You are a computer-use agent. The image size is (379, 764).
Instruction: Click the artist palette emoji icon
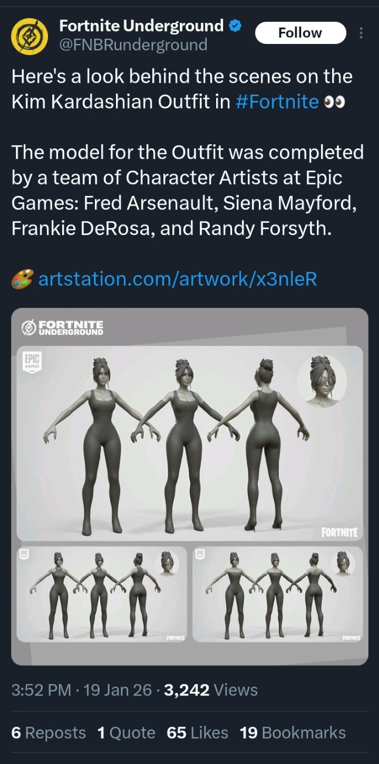tap(23, 279)
